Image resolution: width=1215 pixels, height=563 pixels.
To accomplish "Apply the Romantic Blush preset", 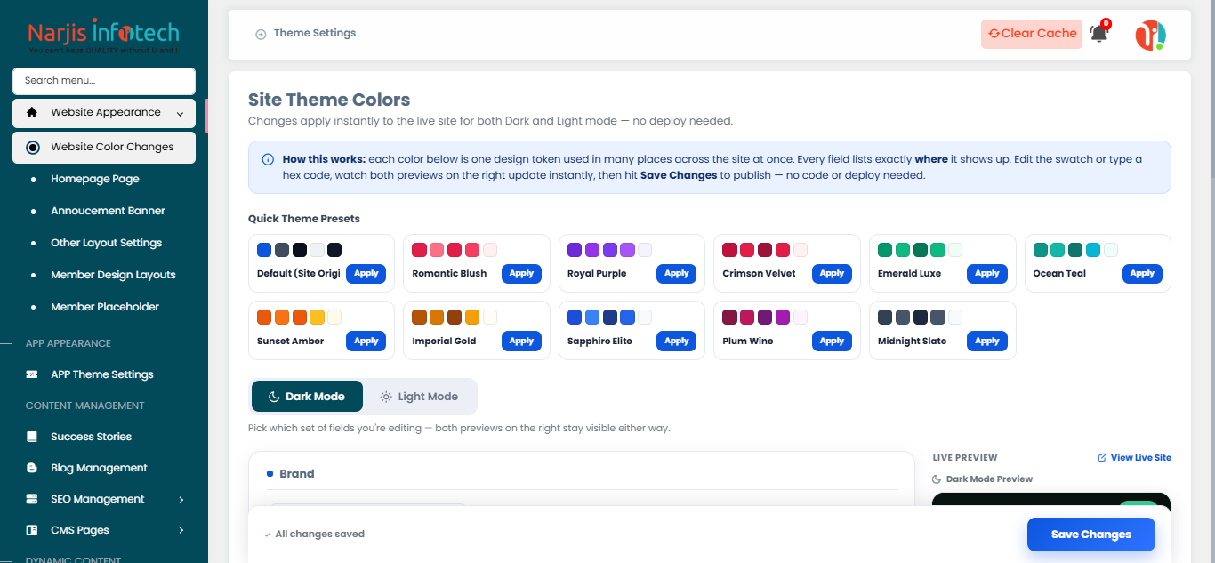I will (x=521, y=274).
